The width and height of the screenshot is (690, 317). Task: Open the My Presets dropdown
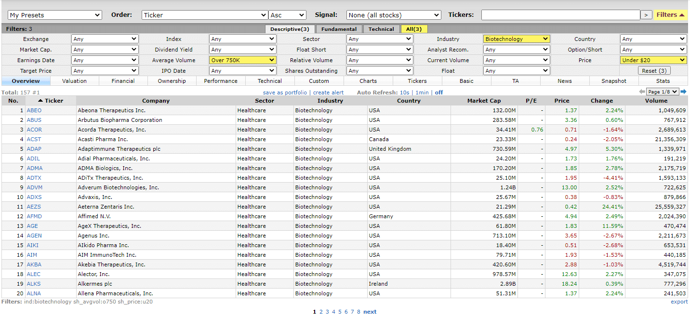point(55,15)
